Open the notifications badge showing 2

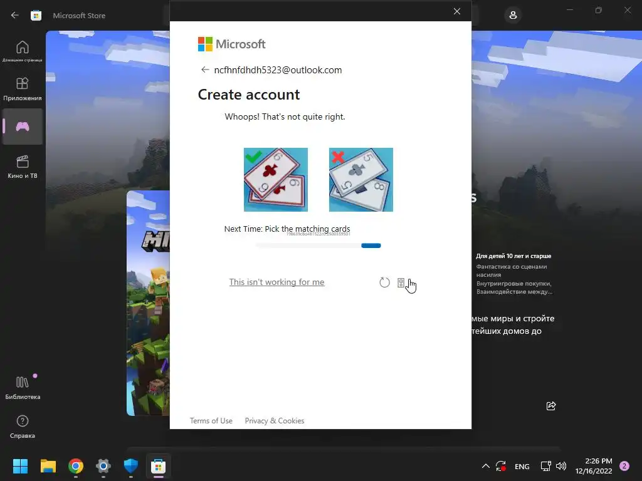pos(624,466)
